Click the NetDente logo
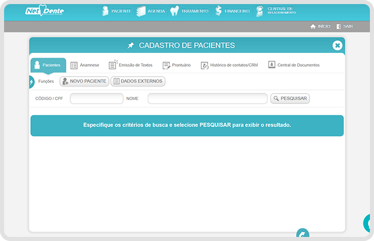Viewport: 374px width, 241px height. 44,10
